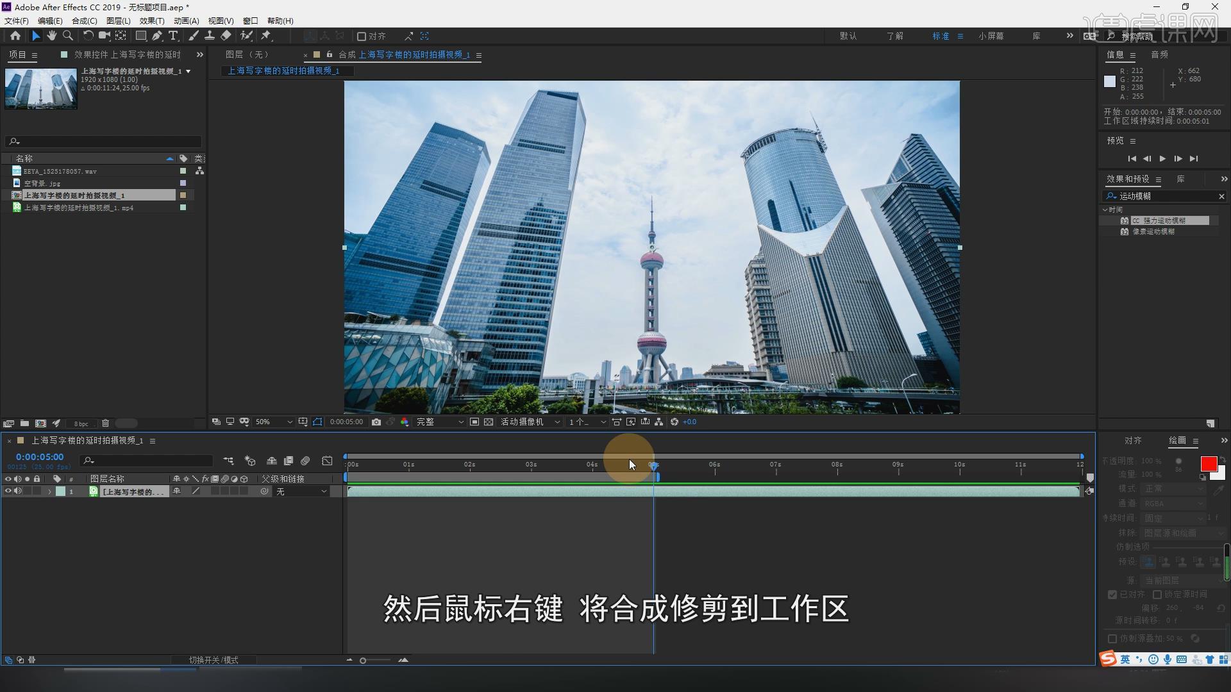Hide layer 1 using its eye icon
The width and height of the screenshot is (1231, 692).
[x=8, y=491]
